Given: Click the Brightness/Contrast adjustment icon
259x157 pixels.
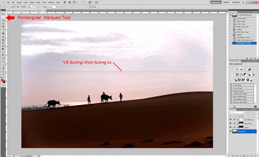Looking at the screenshot, I should coord(237,69).
